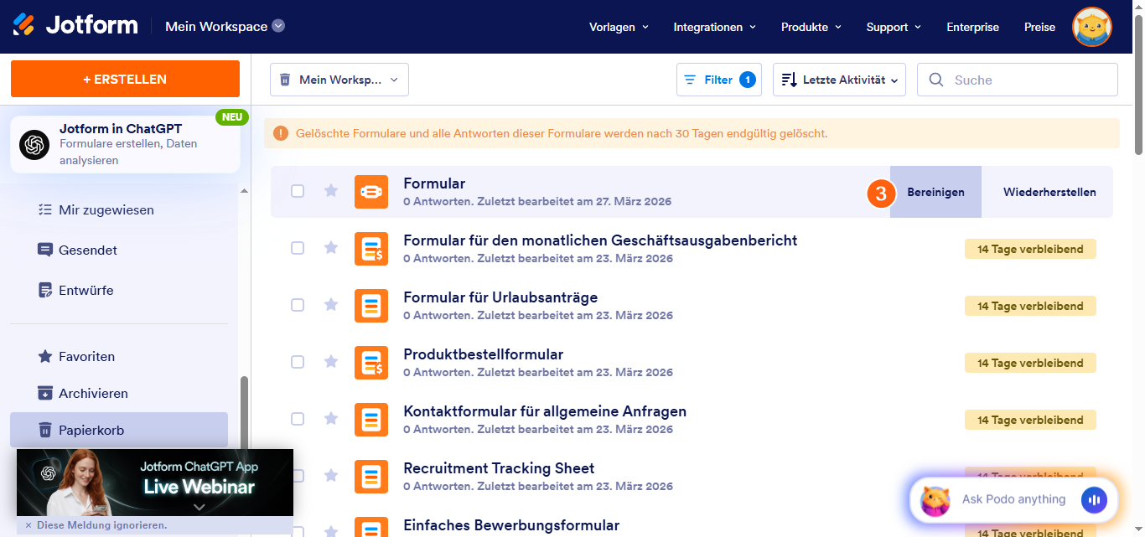Screen dimensions: 1145x537
Task: Expand the Mein Workspace filter dropdown
Action: click(339, 79)
